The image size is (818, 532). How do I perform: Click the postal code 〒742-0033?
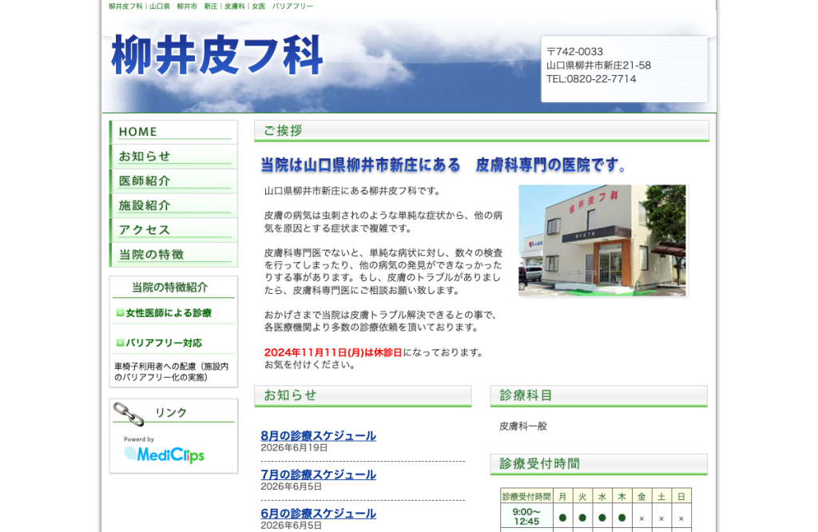[575, 52]
